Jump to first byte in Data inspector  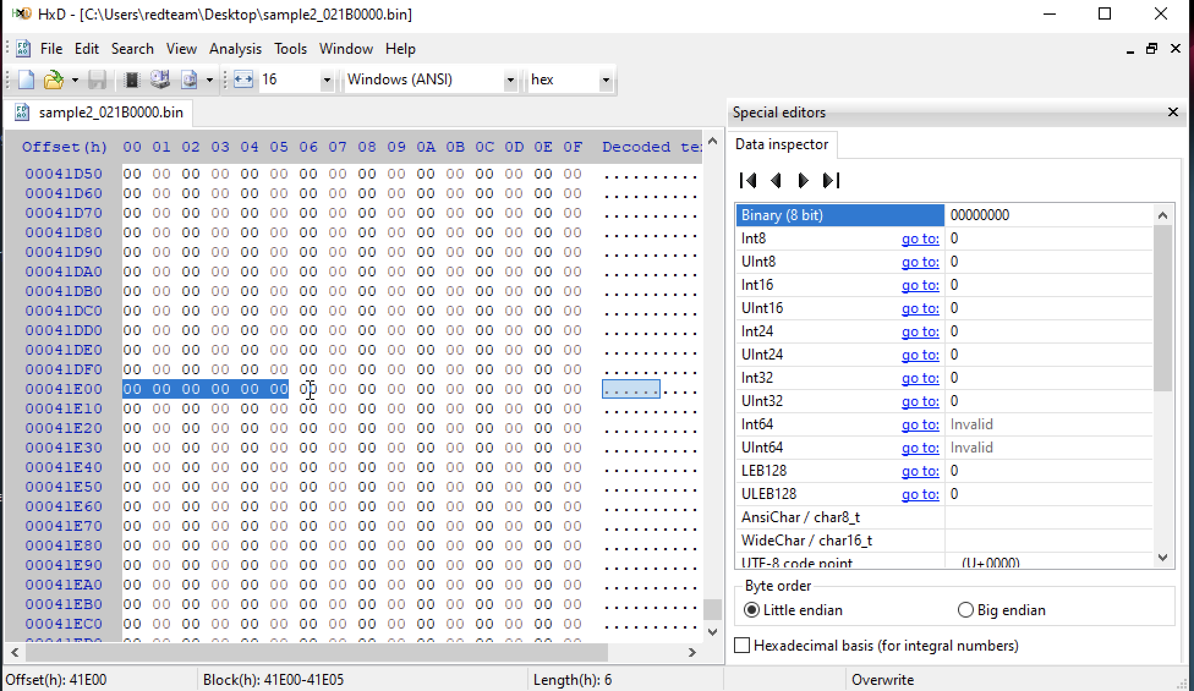click(x=748, y=180)
